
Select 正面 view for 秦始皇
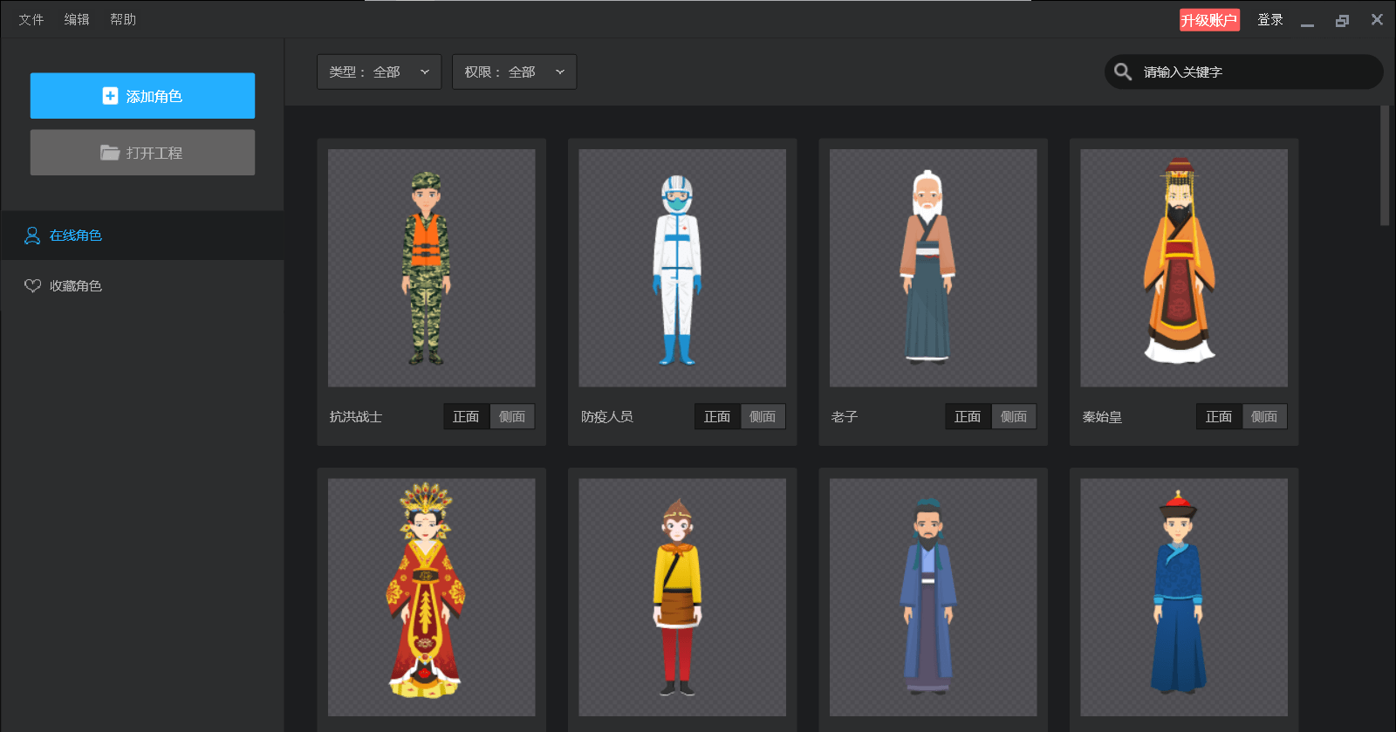[1219, 416]
